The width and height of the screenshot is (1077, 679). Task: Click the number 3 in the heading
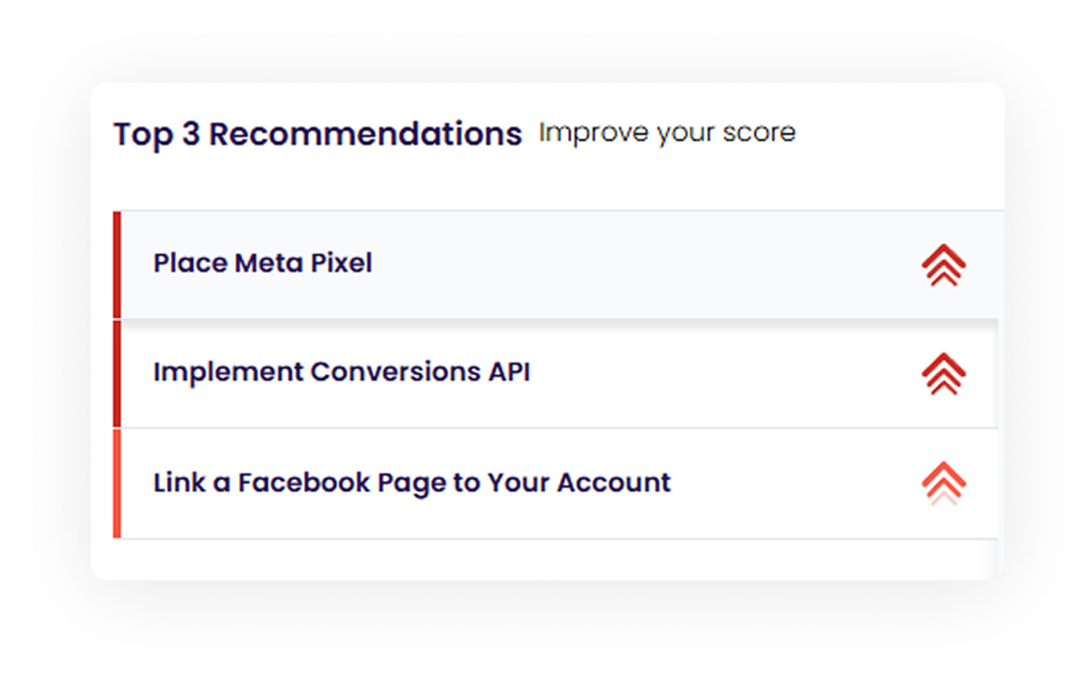pyautogui.click(x=191, y=134)
